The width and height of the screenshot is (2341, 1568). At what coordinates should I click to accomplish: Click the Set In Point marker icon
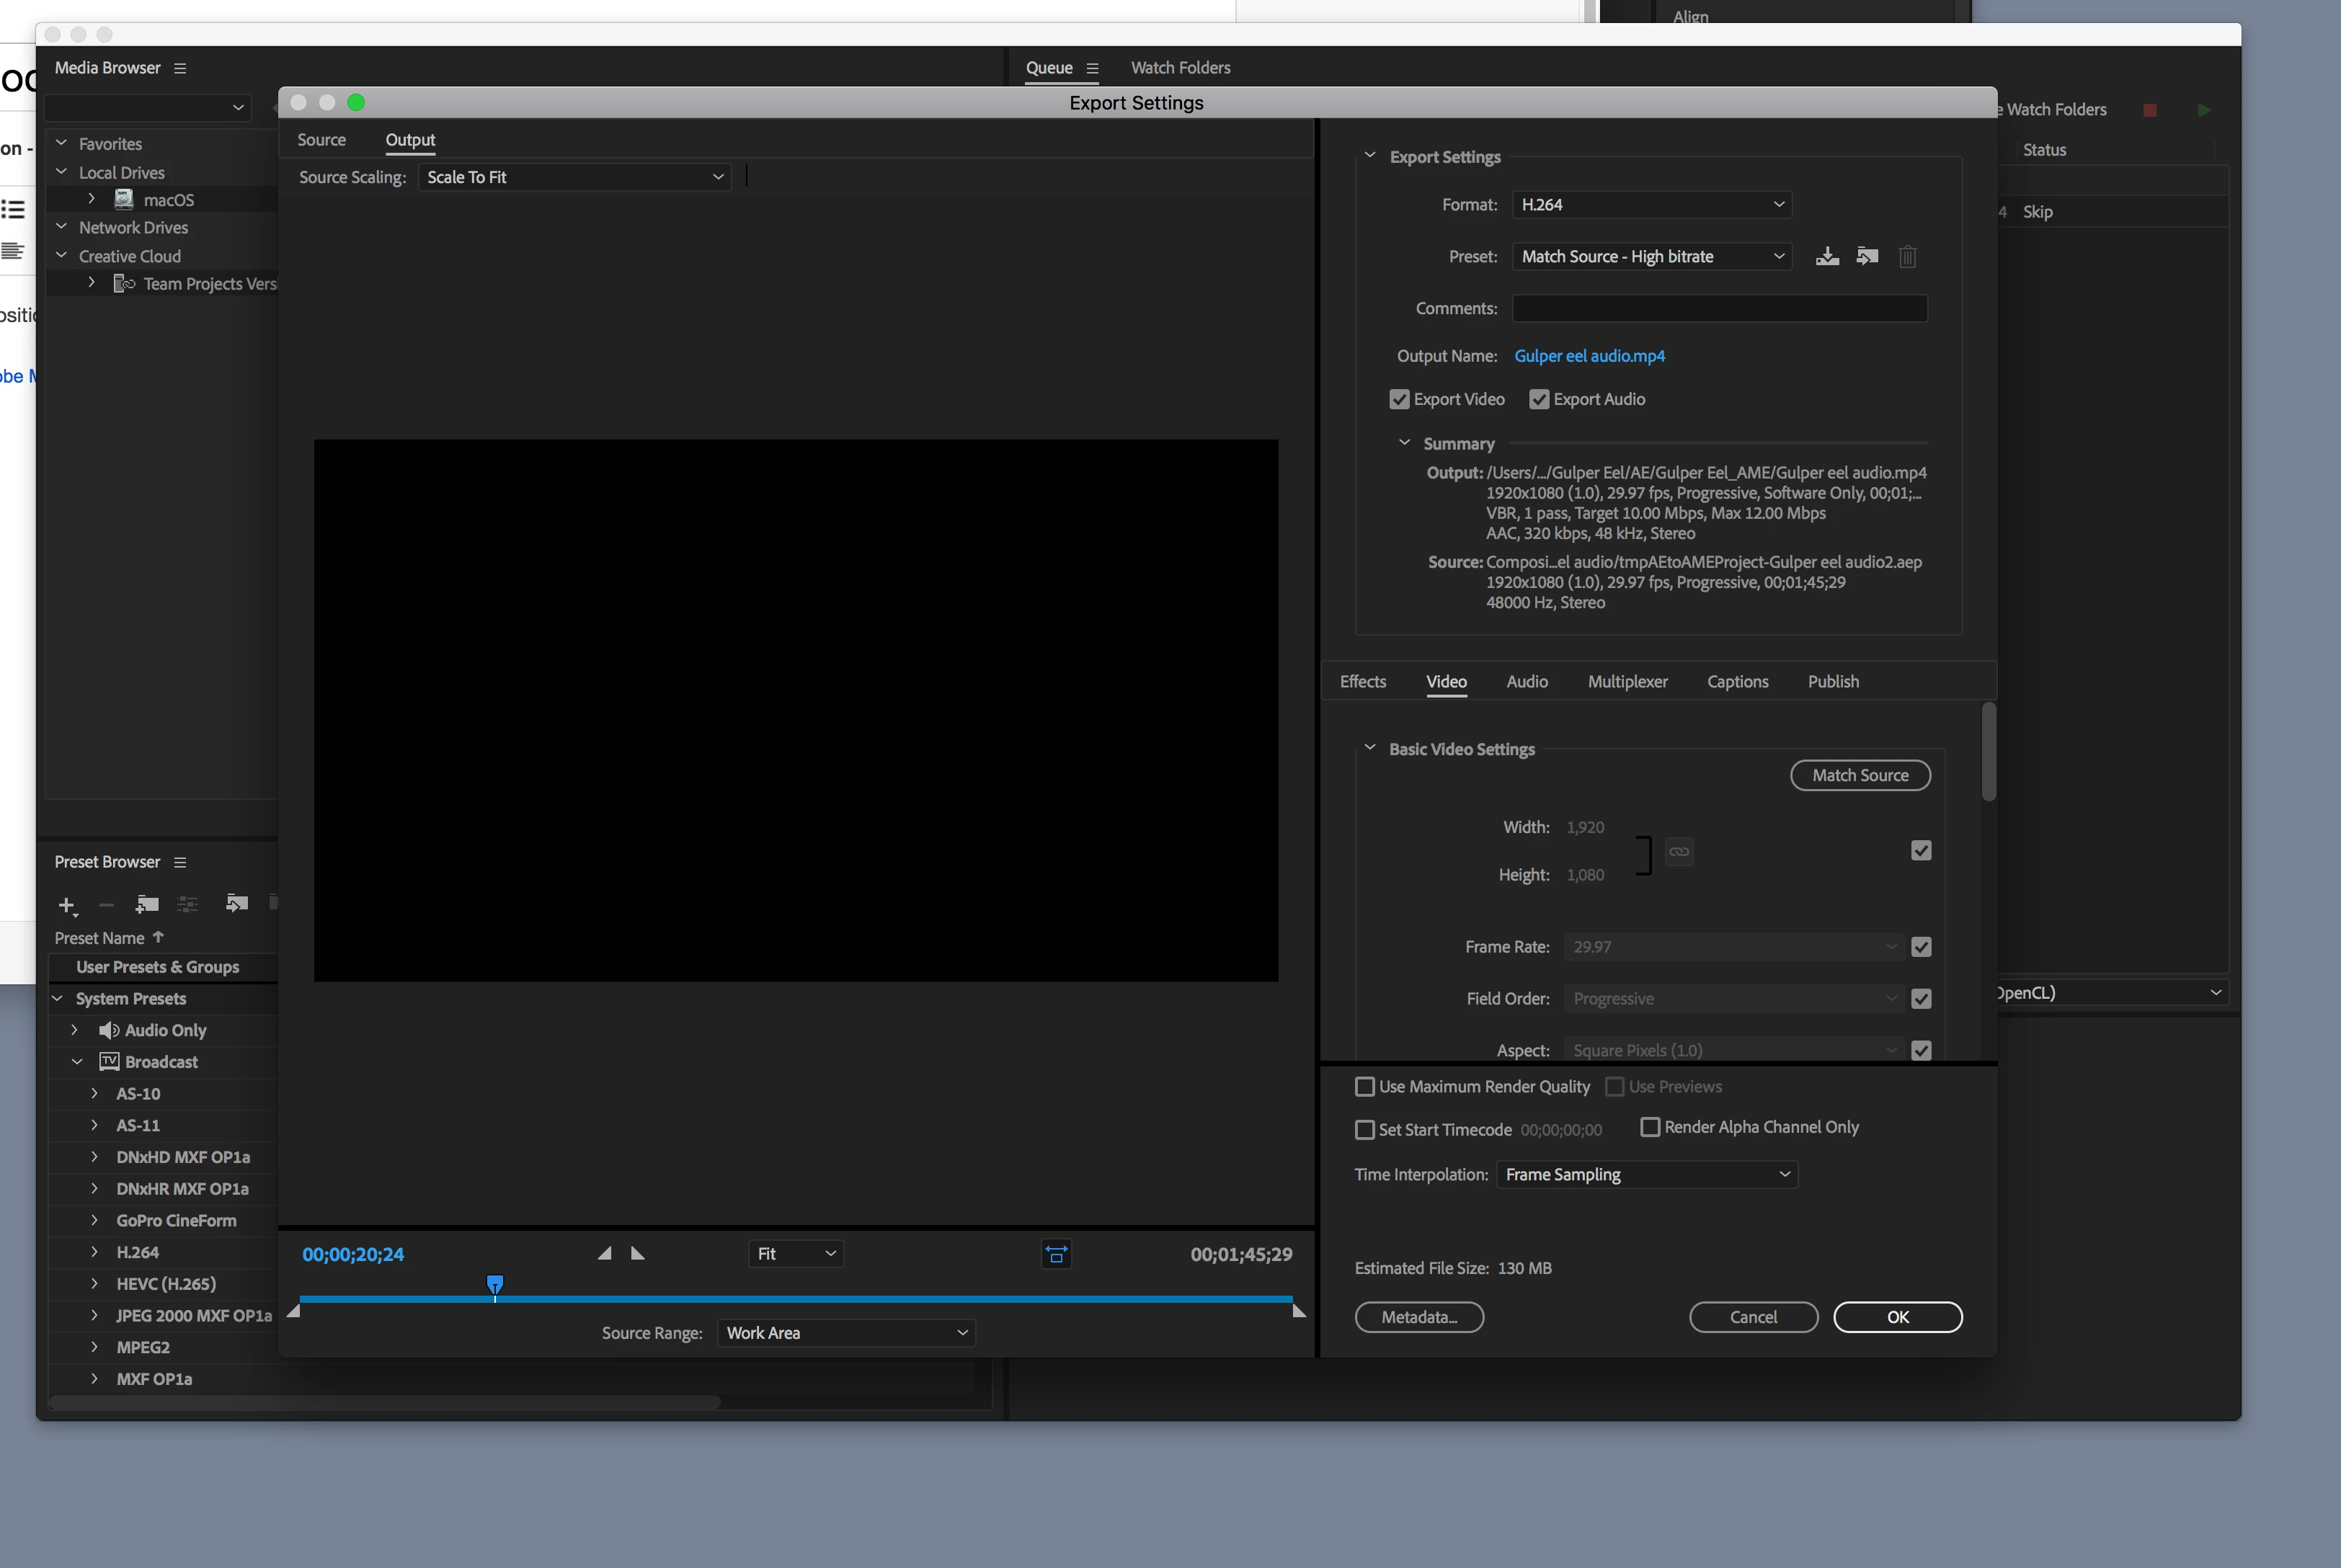[604, 1253]
